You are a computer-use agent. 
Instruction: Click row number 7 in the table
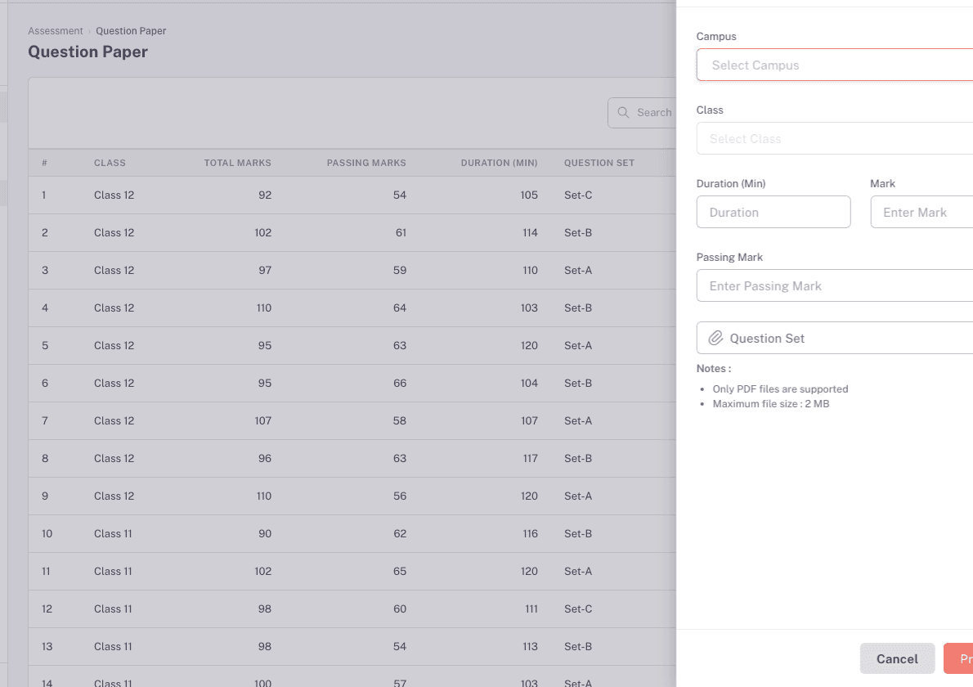45,420
